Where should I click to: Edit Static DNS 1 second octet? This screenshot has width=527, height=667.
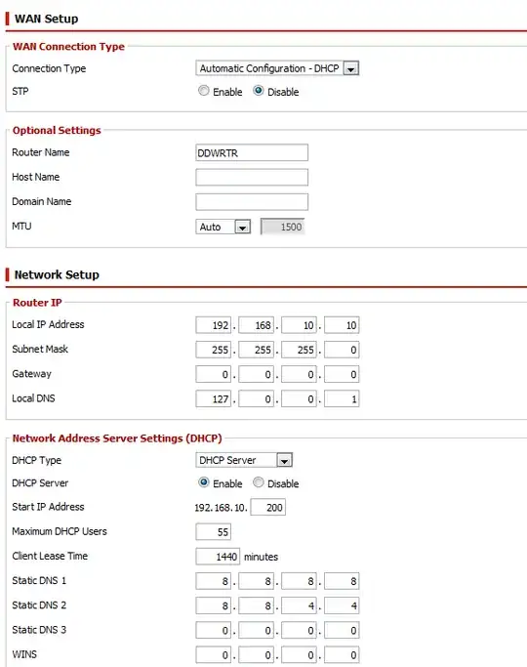pos(256,581)
